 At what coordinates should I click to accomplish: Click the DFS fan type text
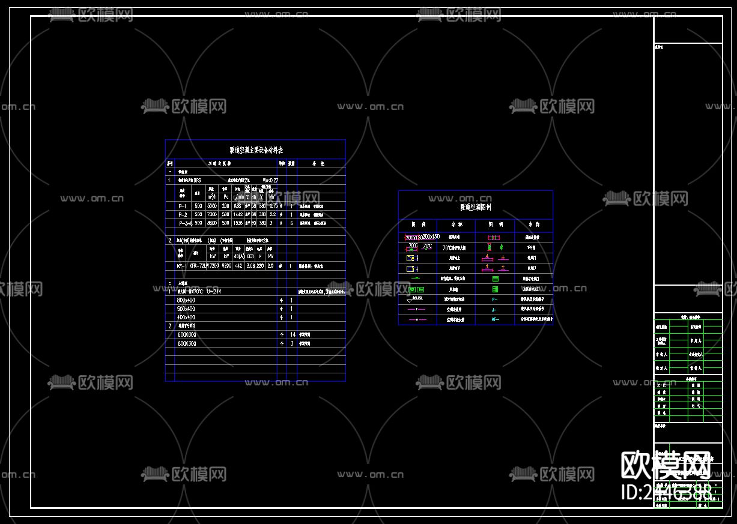click(x=197, y=179)
